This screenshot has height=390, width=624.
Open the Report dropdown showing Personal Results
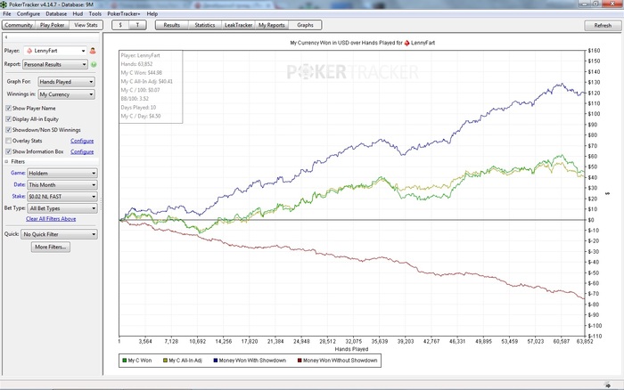pos(55,64)
